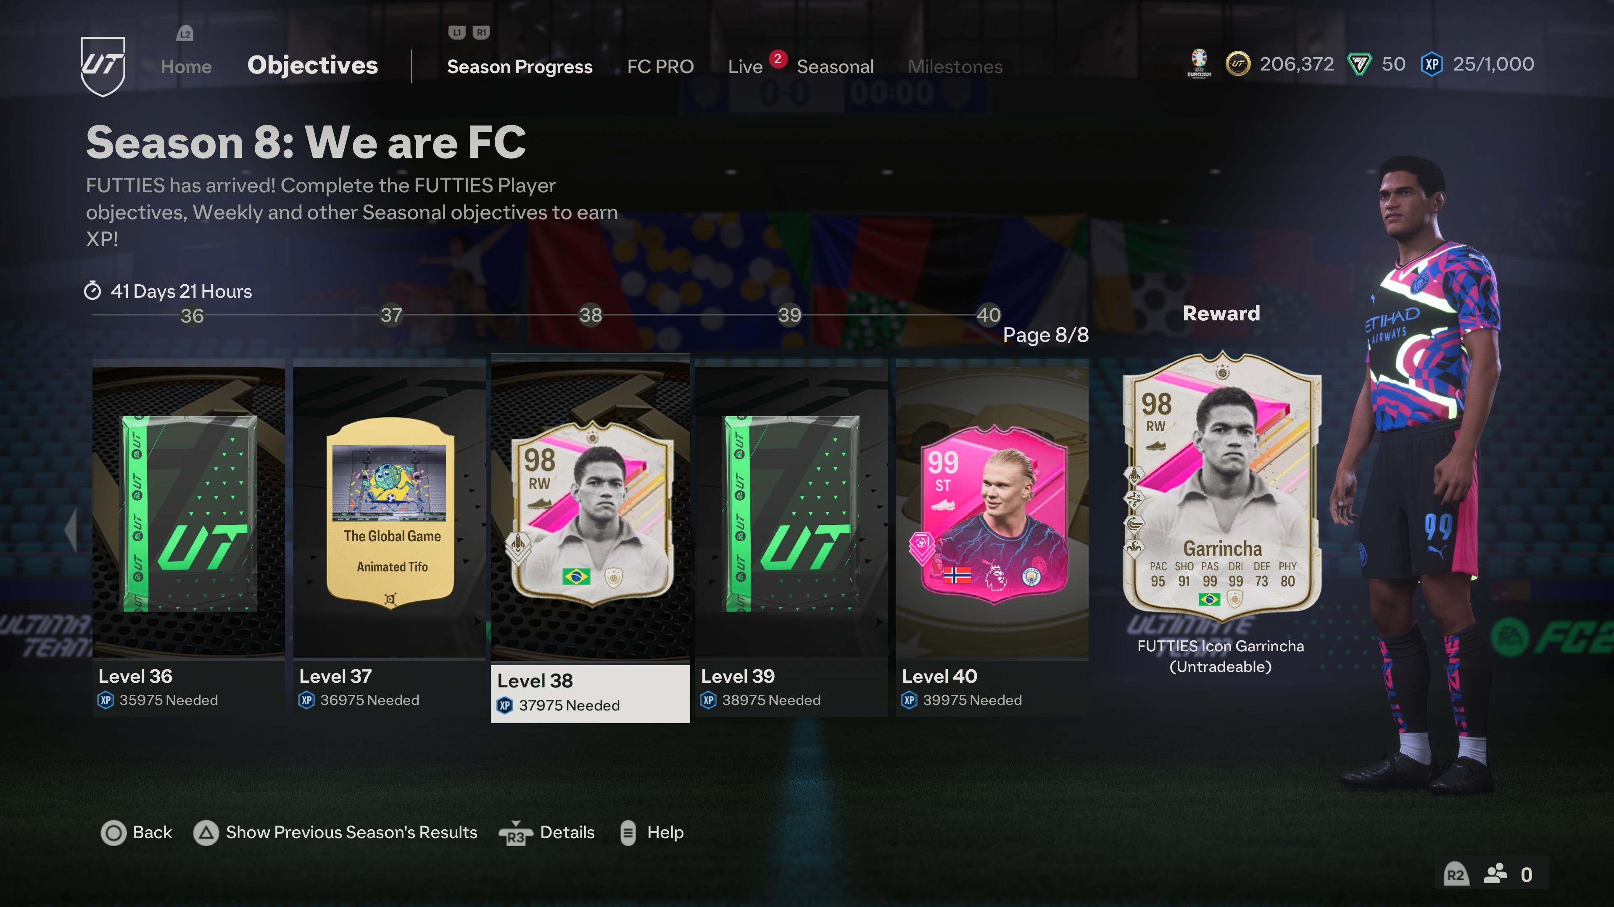The width and height of the screenshot is (1614, 907).
Task: Open the Live objectives tab
Action: pyautogui.click(x=745, y=66)
